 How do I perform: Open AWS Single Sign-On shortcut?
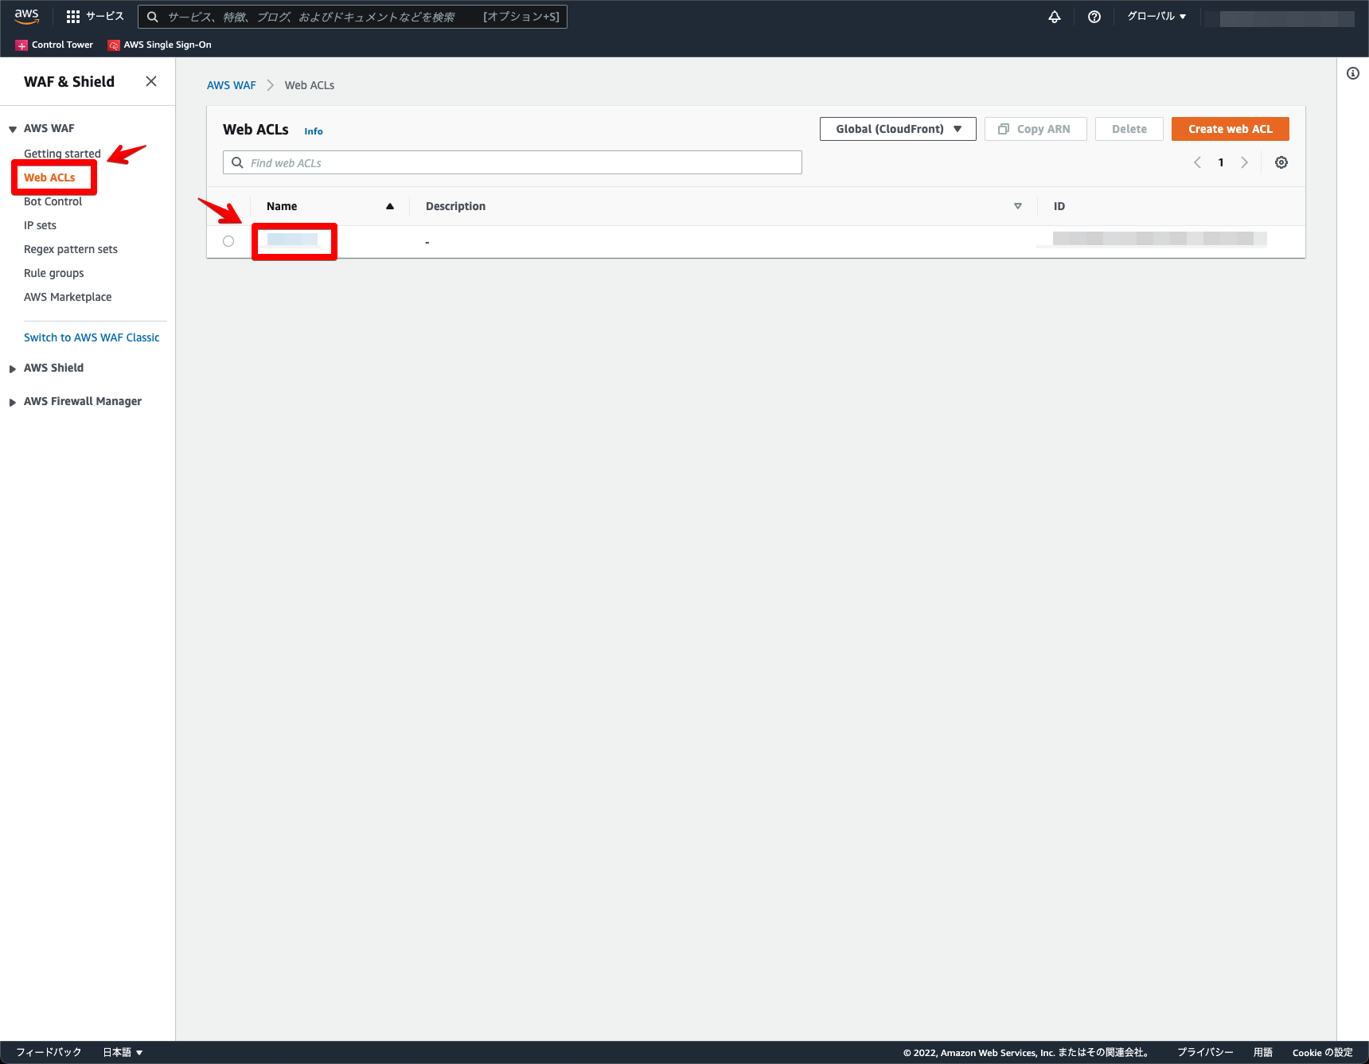pyautogui.click(x=160, y=45)
